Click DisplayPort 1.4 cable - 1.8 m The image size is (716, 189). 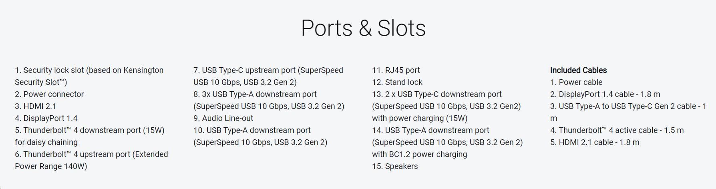pos(605,94)
